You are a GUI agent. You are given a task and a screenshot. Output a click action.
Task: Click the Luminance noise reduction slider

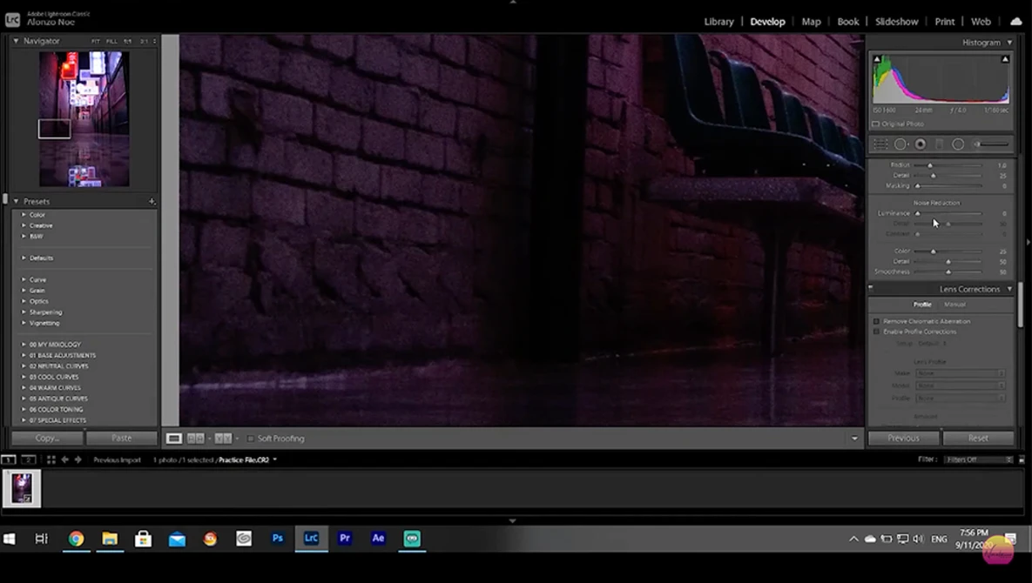(948, 213)
